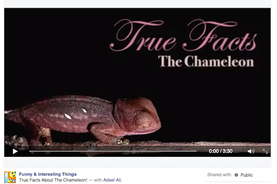Select the Public audience label
Image resolution: width=277 pixels, height=184 pixels.
pos(247,175)
